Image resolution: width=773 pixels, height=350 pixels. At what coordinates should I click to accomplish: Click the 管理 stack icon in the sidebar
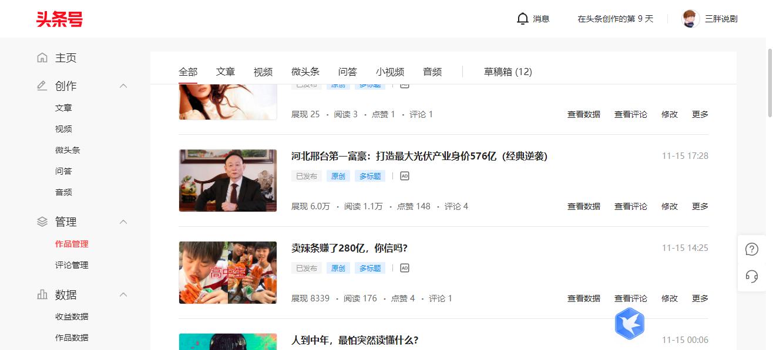[x=41, y=221]
